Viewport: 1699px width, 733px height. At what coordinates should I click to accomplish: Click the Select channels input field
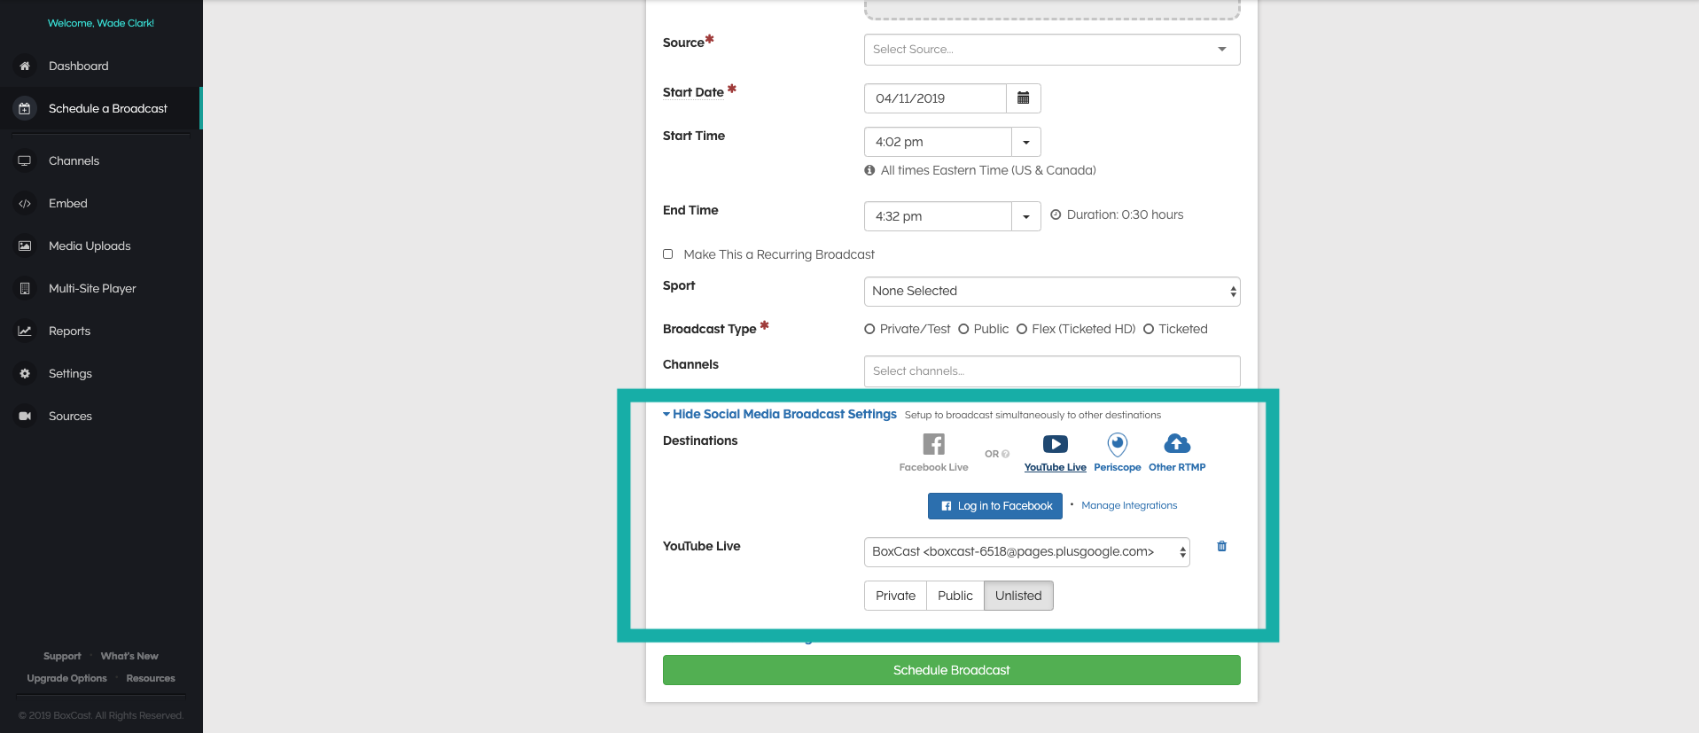point(1052,371)
